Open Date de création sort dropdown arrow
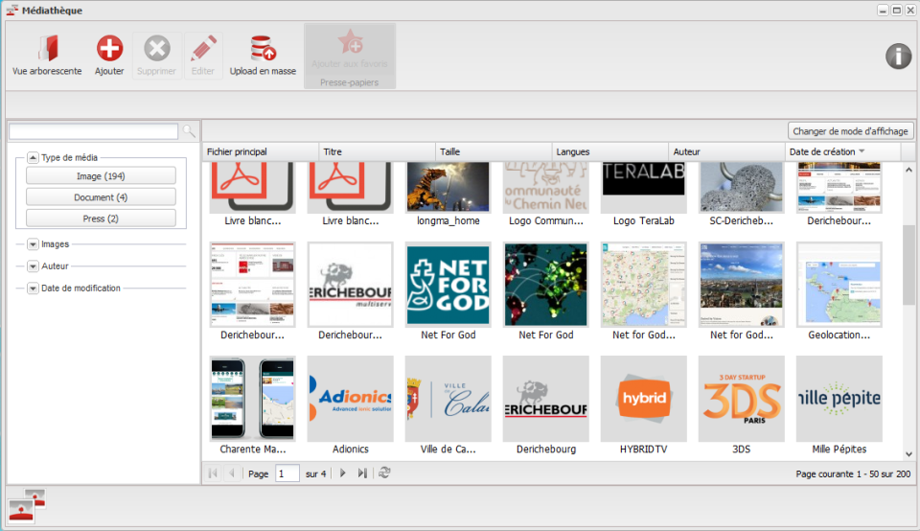 tap(862, 151)
